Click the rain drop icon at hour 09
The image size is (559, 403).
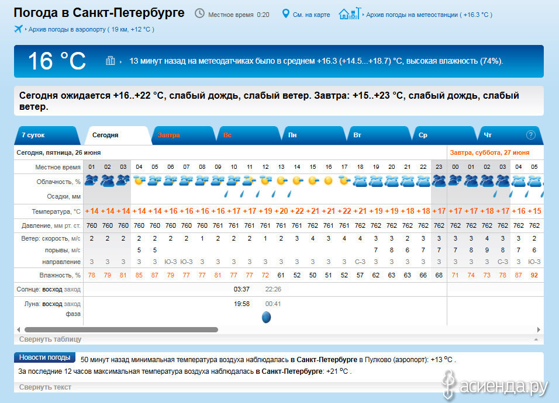tap(226, 194)
